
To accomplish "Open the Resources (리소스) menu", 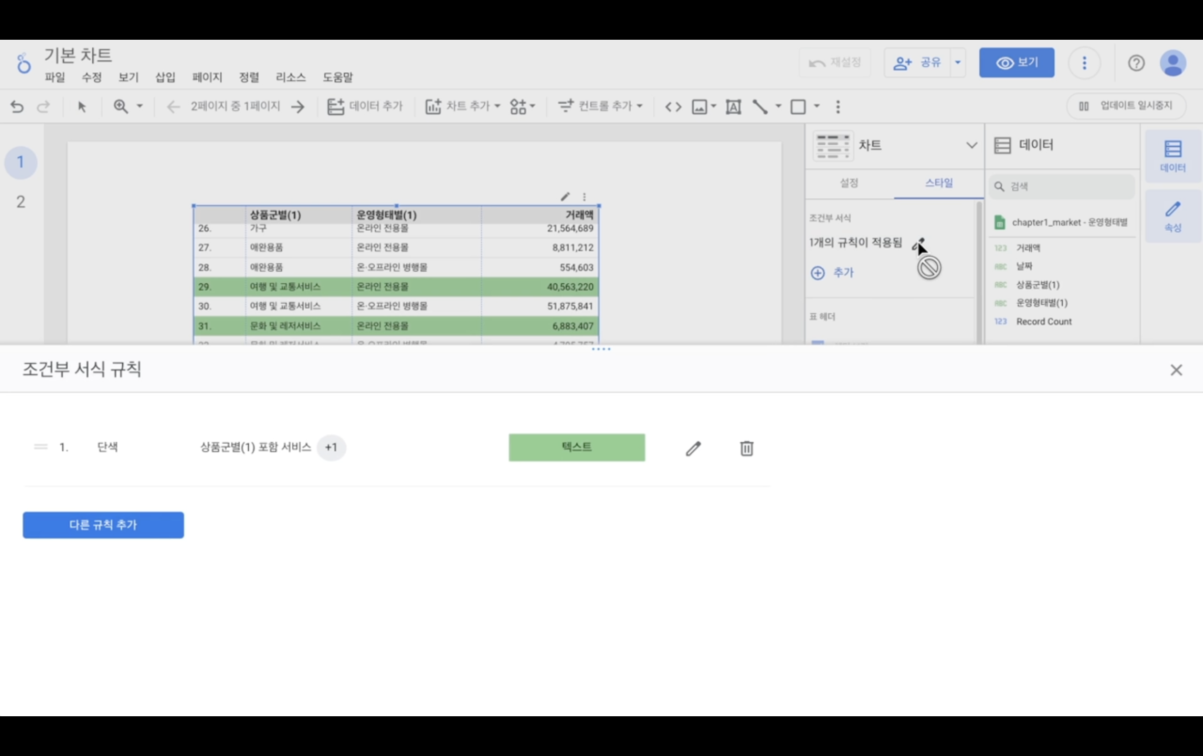I will (291, 77).
